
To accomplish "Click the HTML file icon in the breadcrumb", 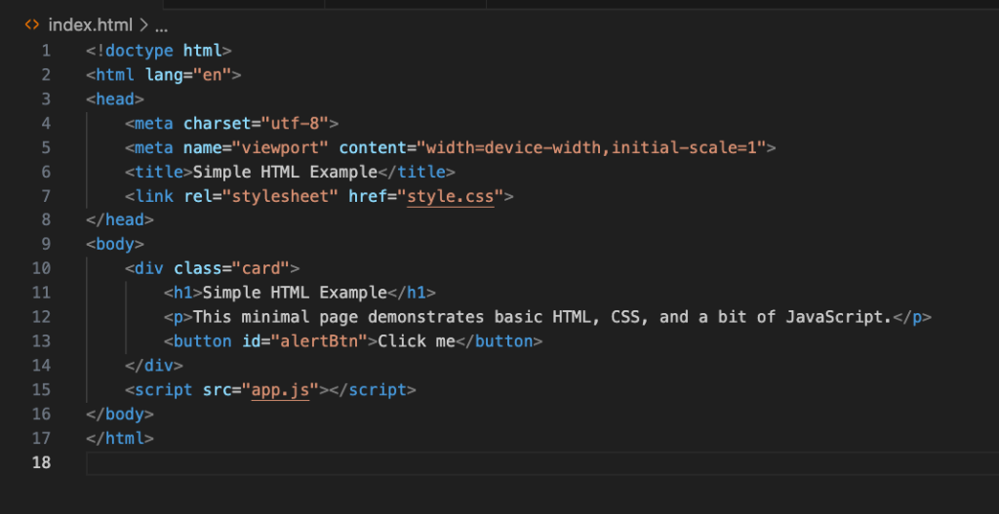I will point(32,24).
